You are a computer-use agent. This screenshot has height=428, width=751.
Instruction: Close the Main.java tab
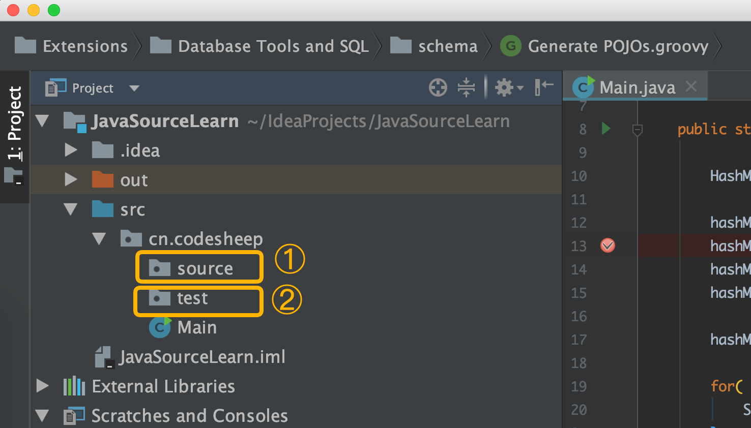(691, 86)
